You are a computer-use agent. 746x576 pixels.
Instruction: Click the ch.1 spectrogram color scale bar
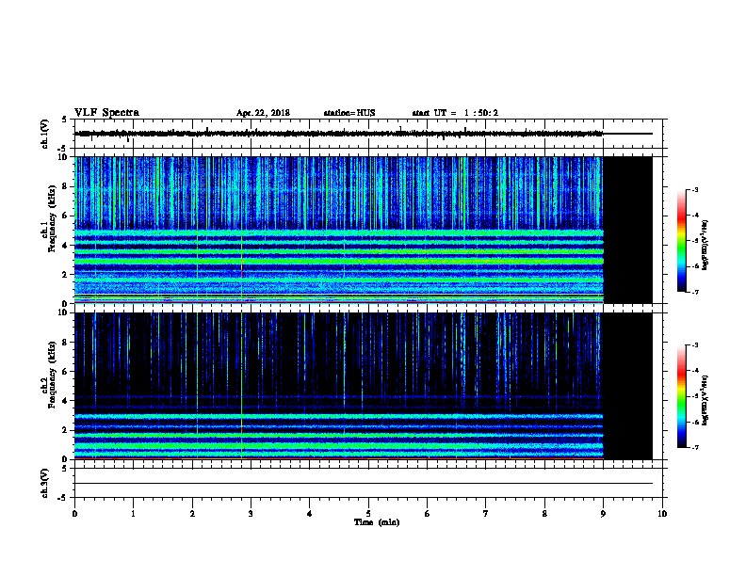pyautogui.click(x=681, y=241)
